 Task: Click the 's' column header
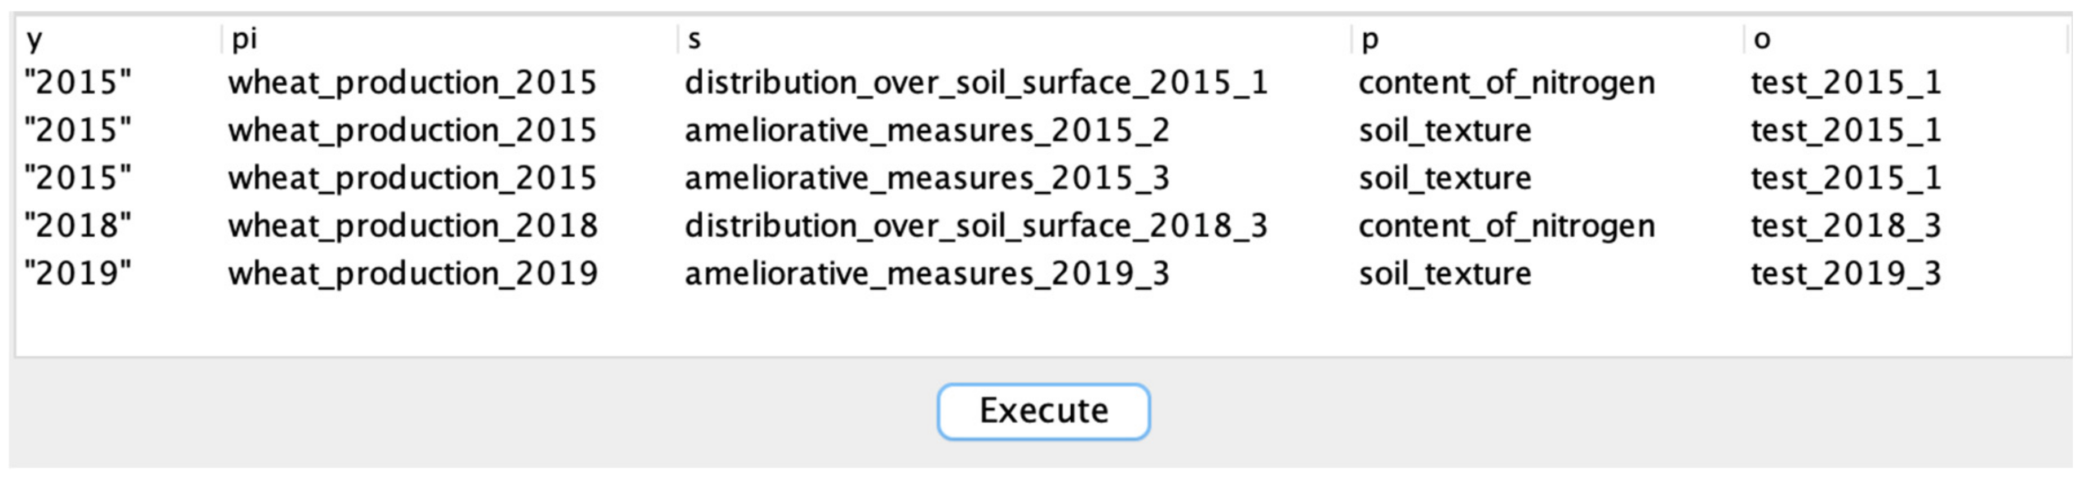[x=694, y=39]
